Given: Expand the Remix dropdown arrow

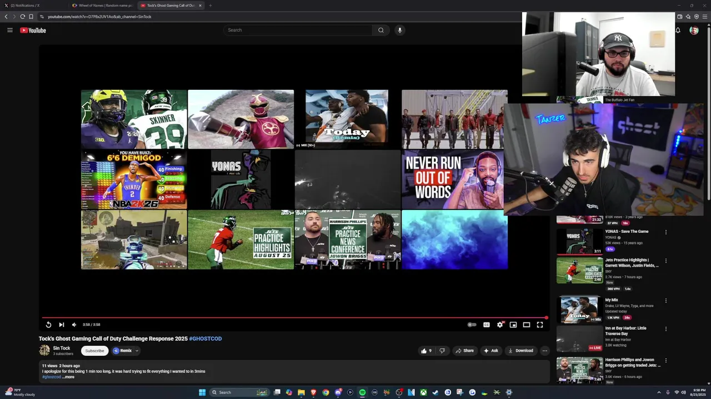Looking at the screenshot, I should click(137, 351).
